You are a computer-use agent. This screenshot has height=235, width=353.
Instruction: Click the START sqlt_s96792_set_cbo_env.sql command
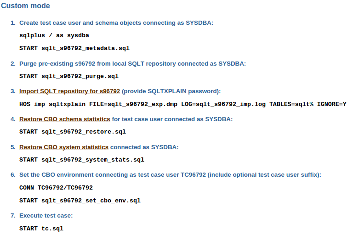click(x=80, y=201)
